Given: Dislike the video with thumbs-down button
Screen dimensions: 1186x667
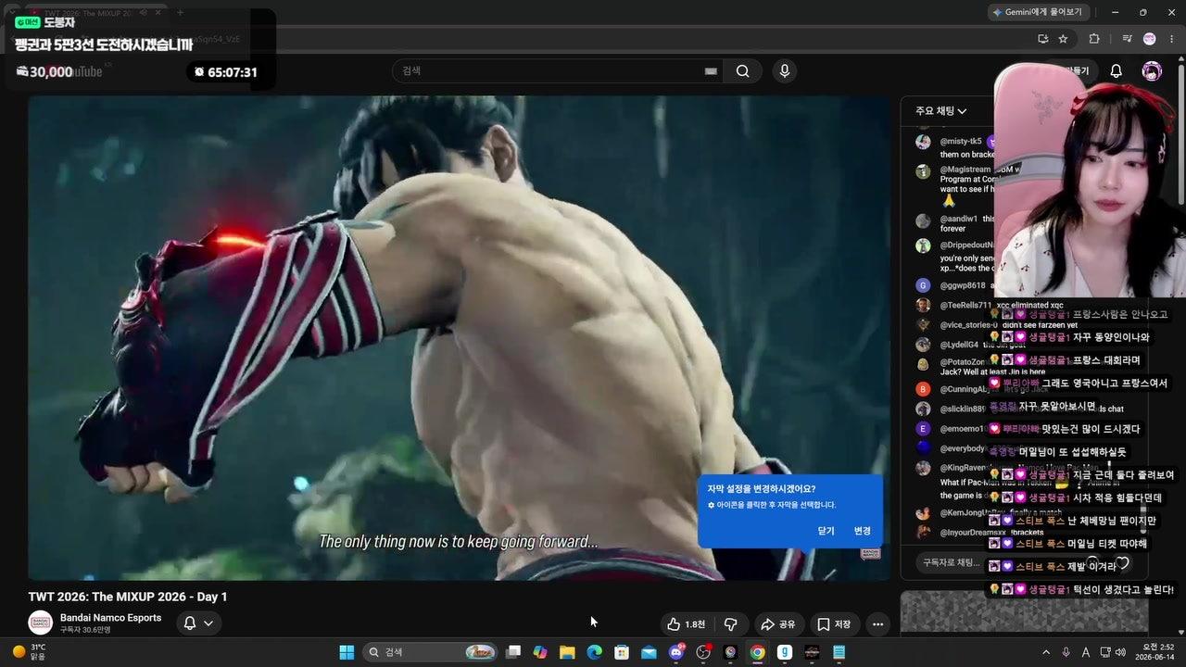Looking at the screenshot, I should (x=730, y=624).
